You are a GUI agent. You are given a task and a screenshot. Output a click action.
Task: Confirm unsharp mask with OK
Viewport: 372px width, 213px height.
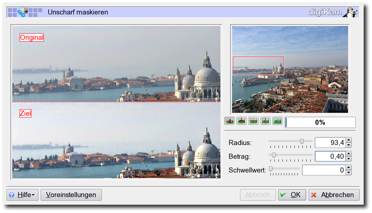point(292,195)
